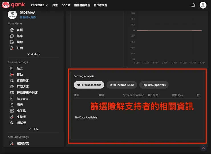Image resolution: width=211 pixels, height=154 pixels.
Task: Open 支持者 supporters page
Action: point(21,117)
